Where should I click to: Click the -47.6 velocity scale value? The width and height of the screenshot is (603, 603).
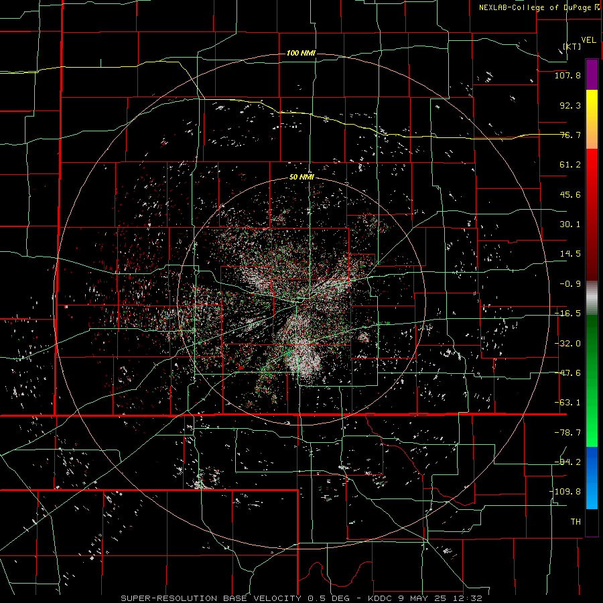click(567, 373)
